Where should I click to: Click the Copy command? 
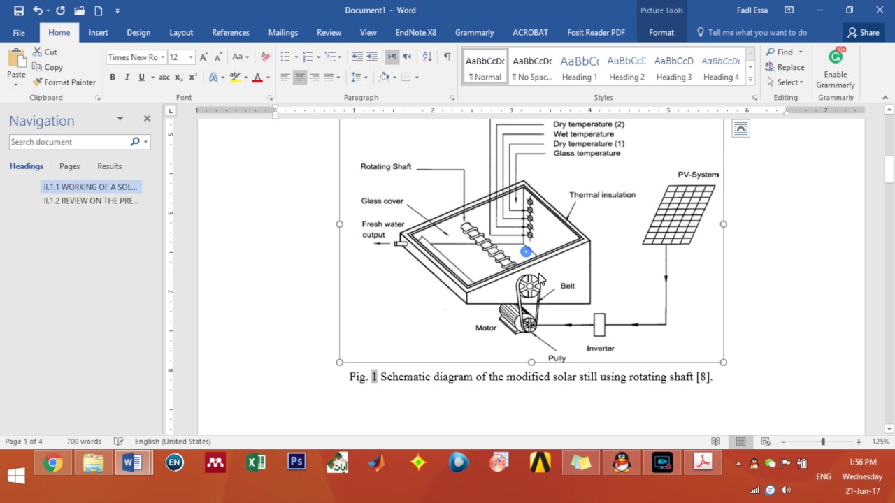click(x=48, y=67)
